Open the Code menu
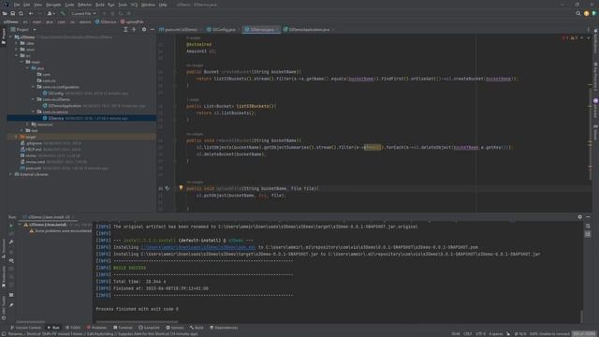This screenshot has width=599, height=337. point(69,5)
